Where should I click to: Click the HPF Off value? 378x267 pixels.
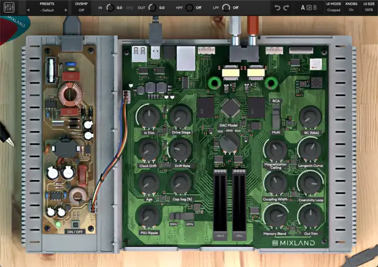point(198,7)
